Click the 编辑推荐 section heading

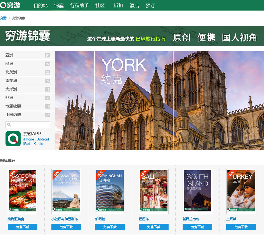coord(8,160)
